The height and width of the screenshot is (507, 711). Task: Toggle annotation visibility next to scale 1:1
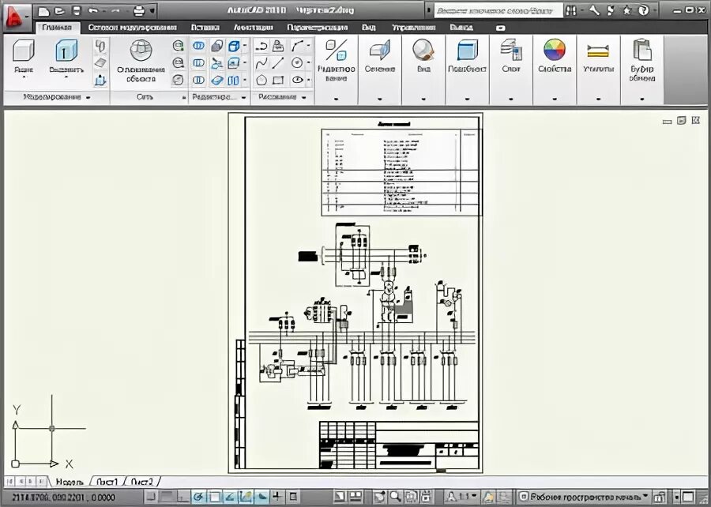click(488, 497)
